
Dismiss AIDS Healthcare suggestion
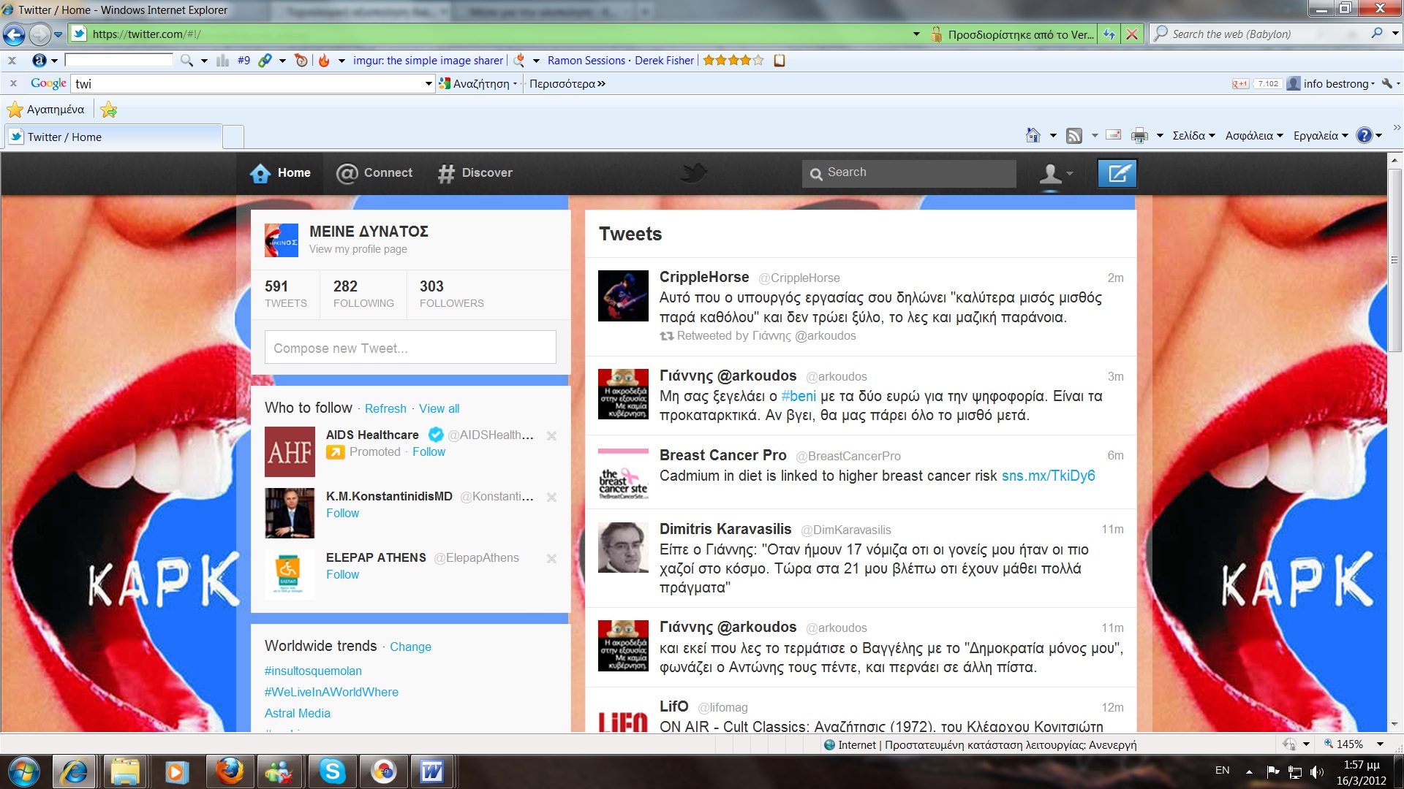coord(551,436)
